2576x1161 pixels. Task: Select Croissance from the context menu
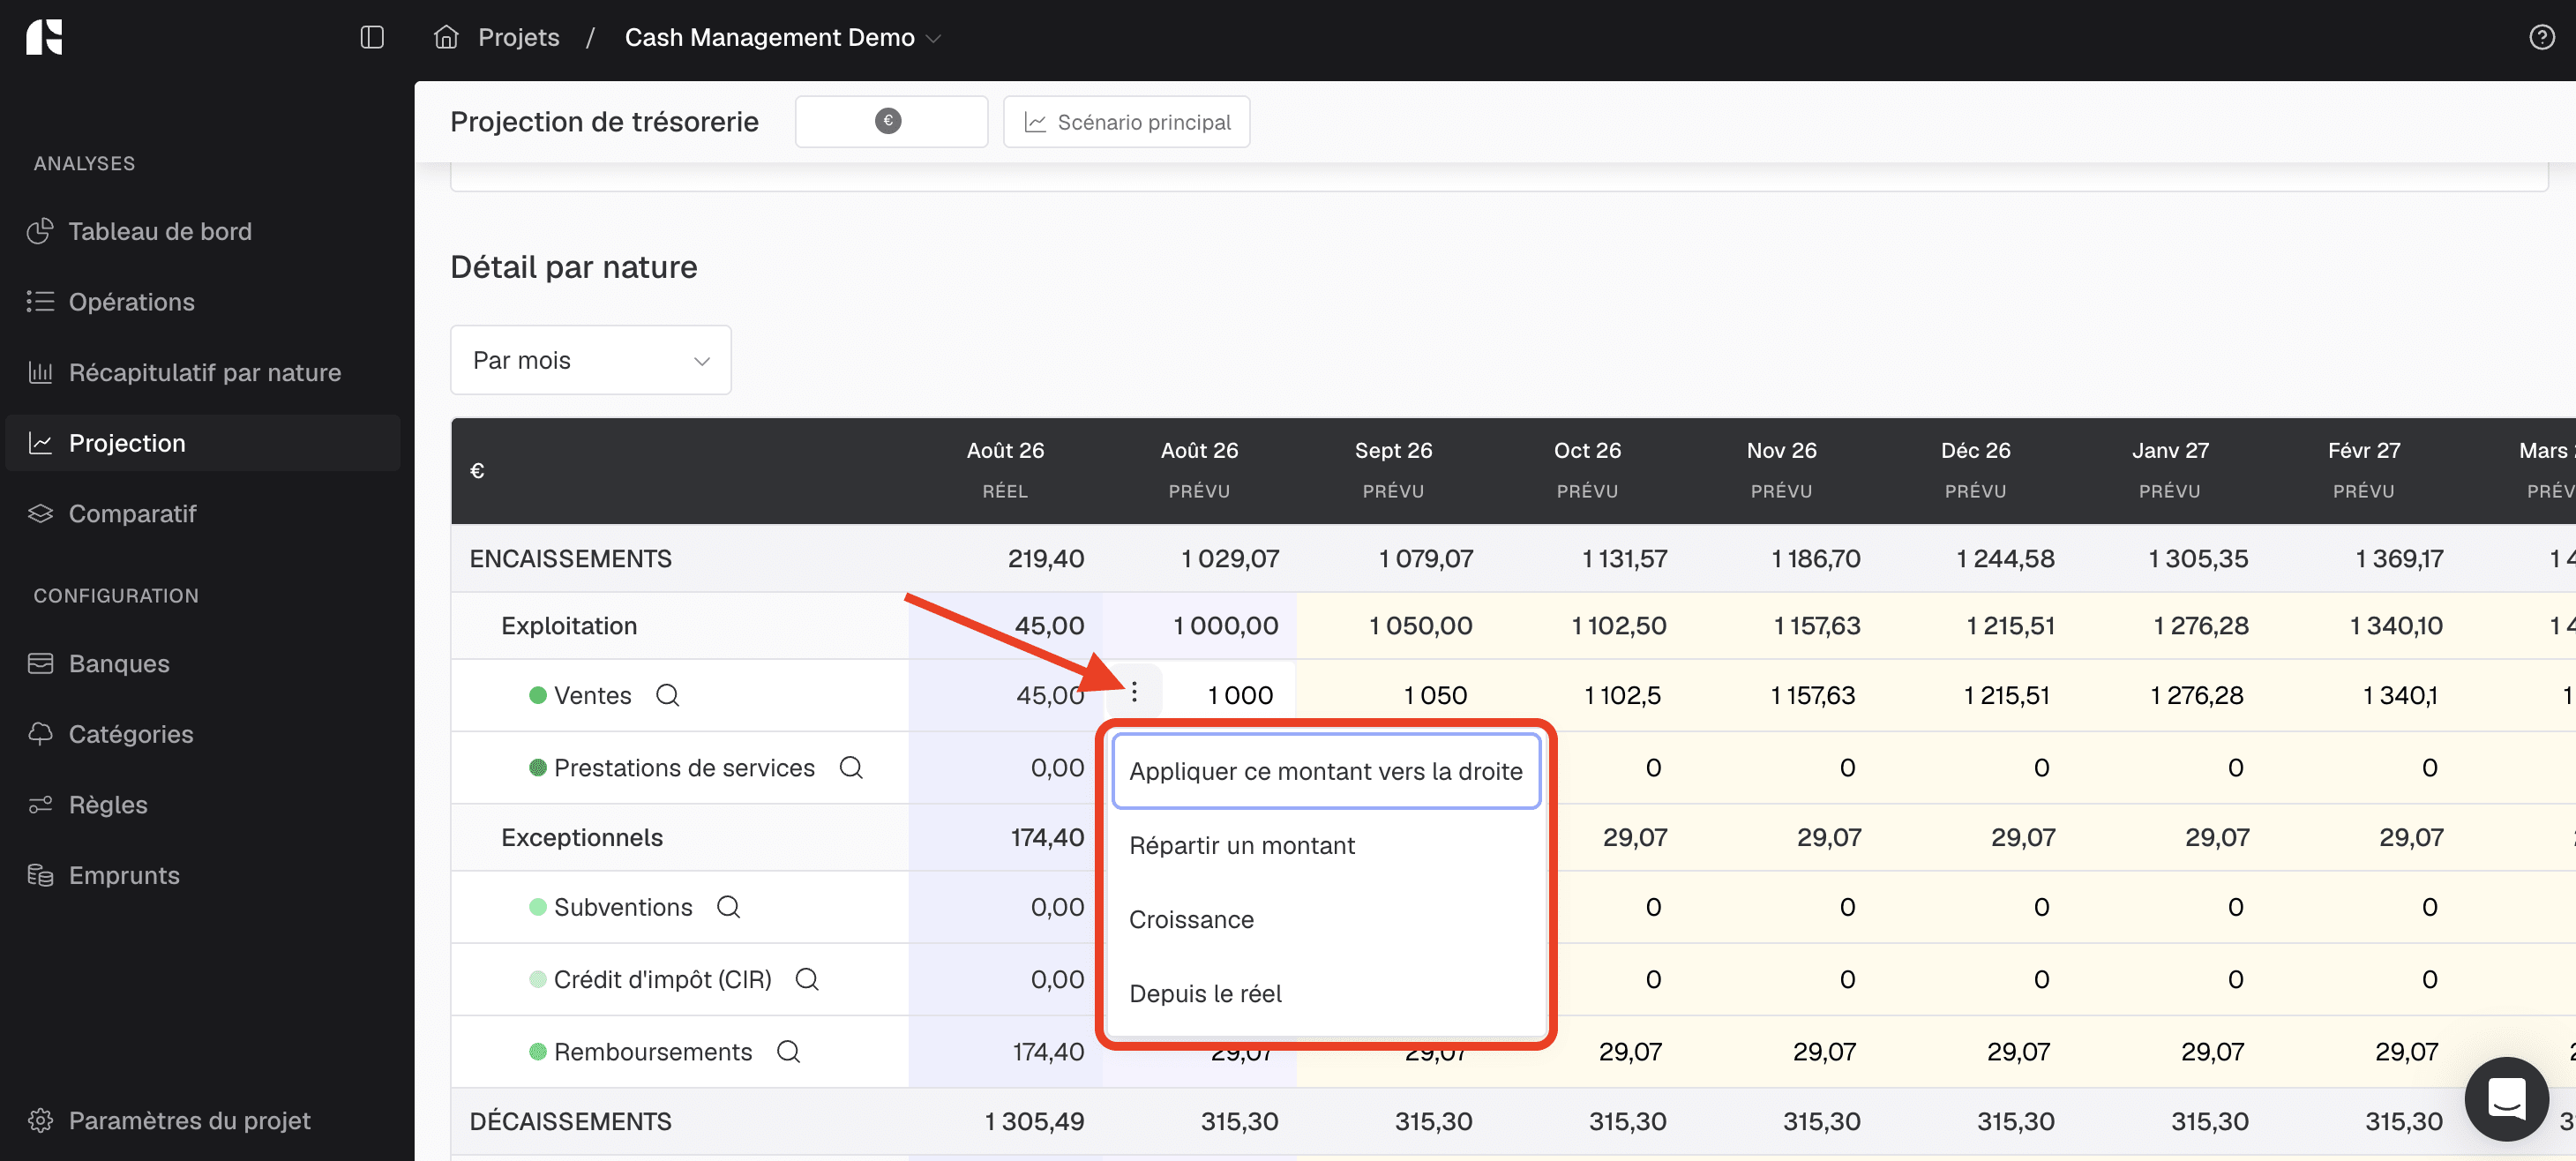click(x=1325, y=919)
